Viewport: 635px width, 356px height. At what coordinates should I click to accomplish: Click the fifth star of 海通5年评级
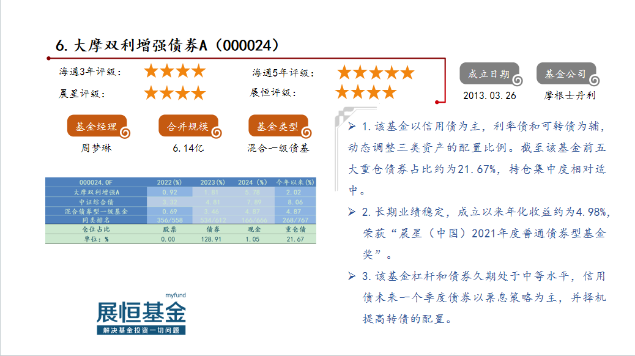pos(407,73)
